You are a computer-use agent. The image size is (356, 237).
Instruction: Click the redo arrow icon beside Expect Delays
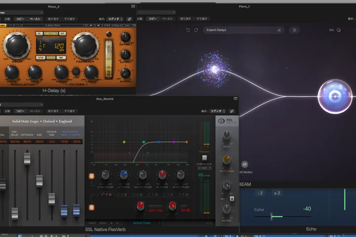tap(196, 30)
